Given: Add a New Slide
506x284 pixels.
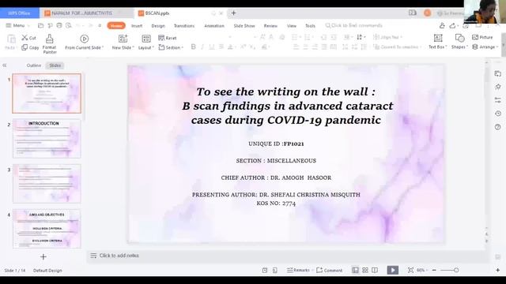Looking at the screenshot, I should (x=123, y=43).
